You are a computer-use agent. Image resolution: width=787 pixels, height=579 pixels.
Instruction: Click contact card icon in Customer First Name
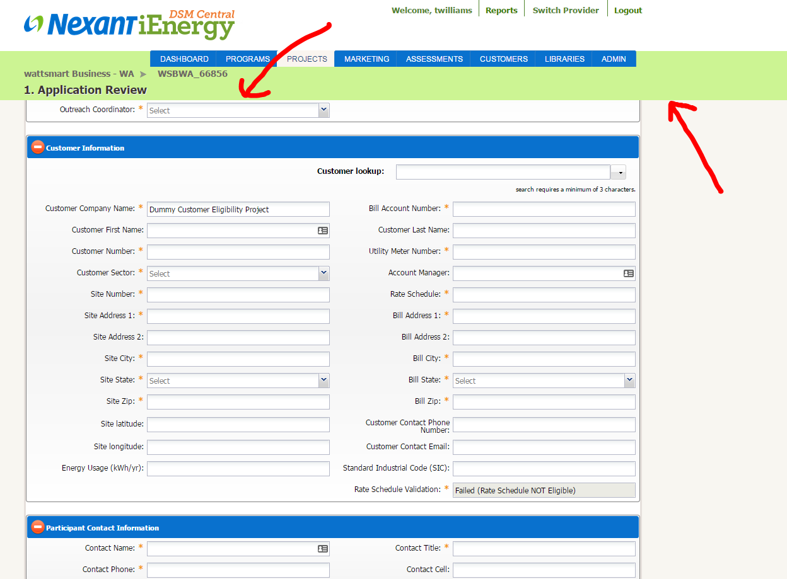tap(323, 231)
